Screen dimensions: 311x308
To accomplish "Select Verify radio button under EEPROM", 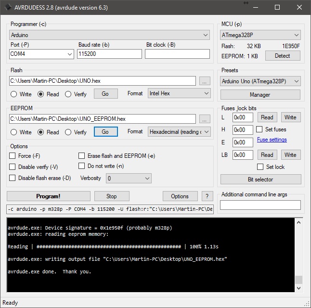I will [x=68, y=132].
